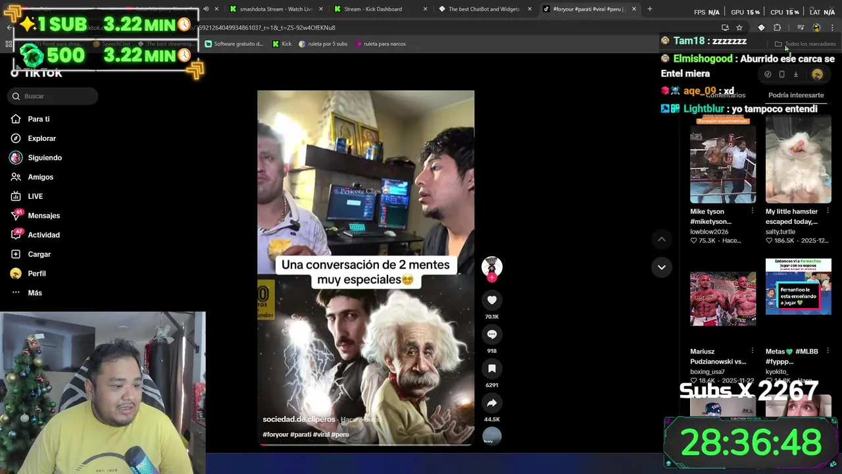Open more options for Mariusz Pudzianowski video
Screen dimensions: 842x474
pos(753,352)
